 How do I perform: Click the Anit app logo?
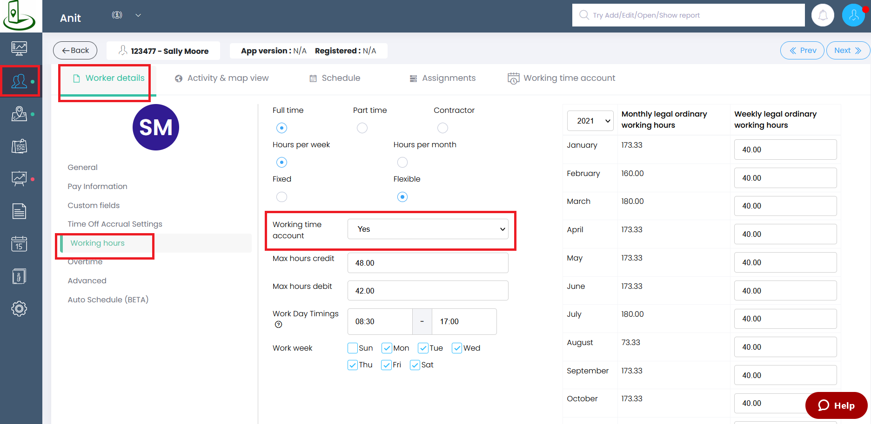[x=19, y=16]
